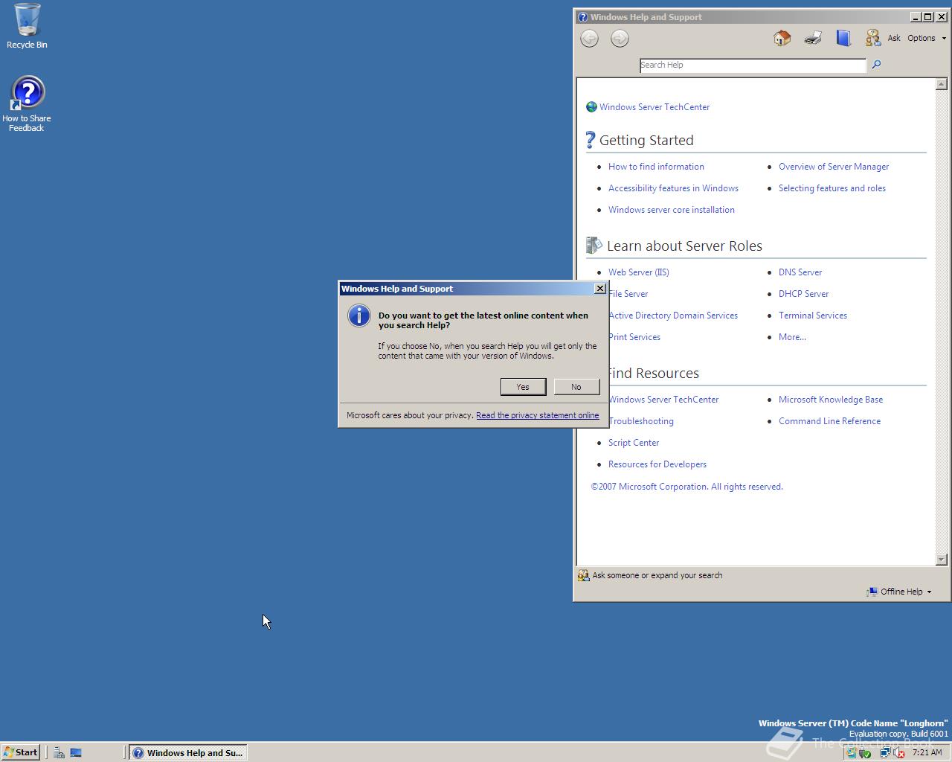Open the Options dropdown menu
This screenshot has width=952, height=762.
point(927,38)
